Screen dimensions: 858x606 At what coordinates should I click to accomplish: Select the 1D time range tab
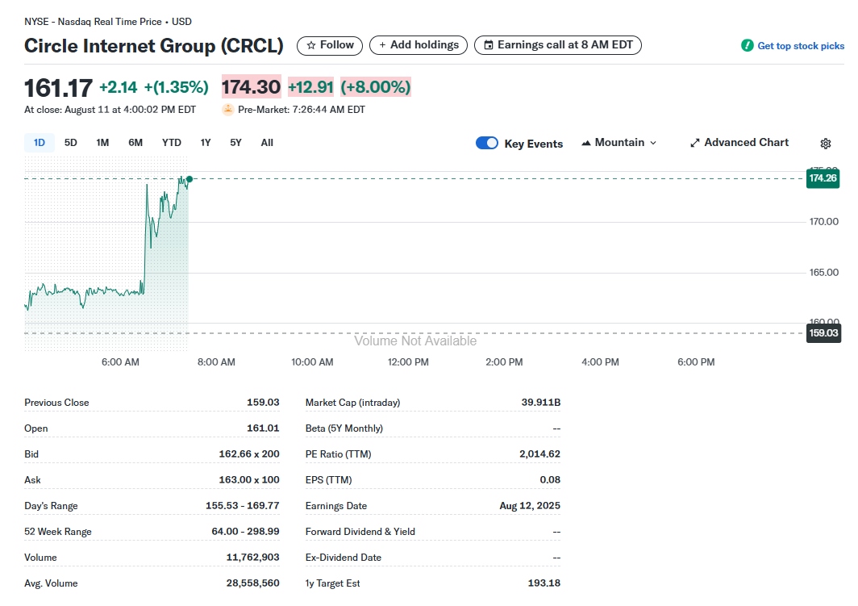(x=40, y=142)
